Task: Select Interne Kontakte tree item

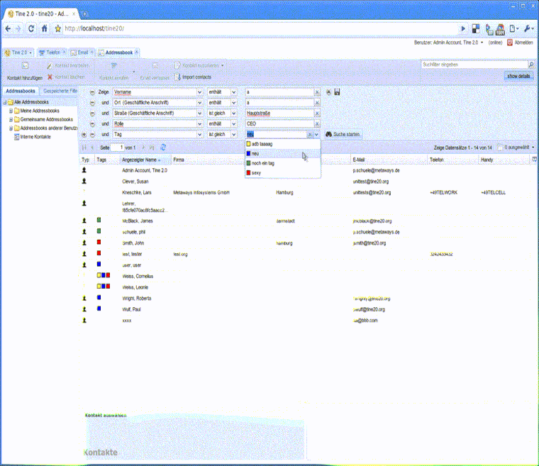Action: [35, 137]
